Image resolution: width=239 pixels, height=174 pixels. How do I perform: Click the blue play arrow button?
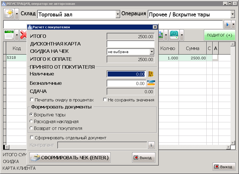[x=227, y=24]
